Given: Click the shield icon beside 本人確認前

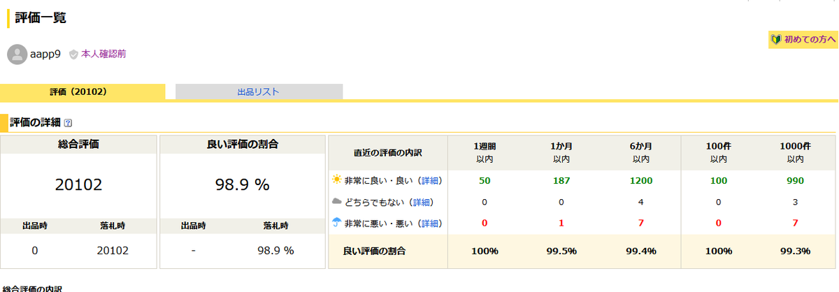Looking at the screenshot, I should (x=73, y=54).
